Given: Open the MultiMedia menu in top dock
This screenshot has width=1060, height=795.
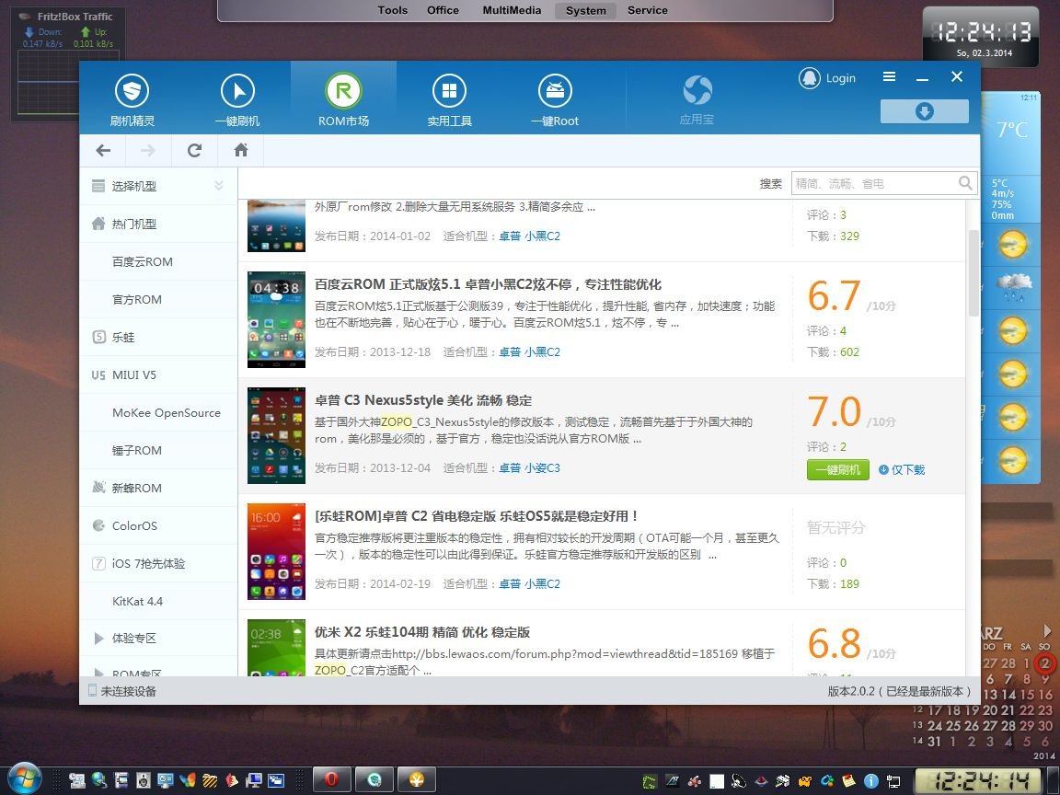Looking at the screenshot, I should tap(512, 10).
